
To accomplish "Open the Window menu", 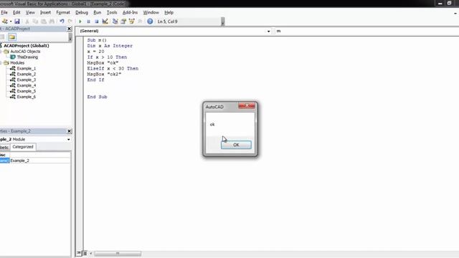I will [151, 13].
